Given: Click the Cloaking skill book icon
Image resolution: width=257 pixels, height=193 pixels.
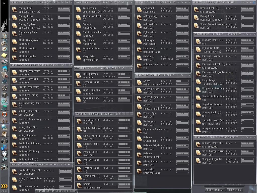Looking at the screenshot, I should 198,42.
